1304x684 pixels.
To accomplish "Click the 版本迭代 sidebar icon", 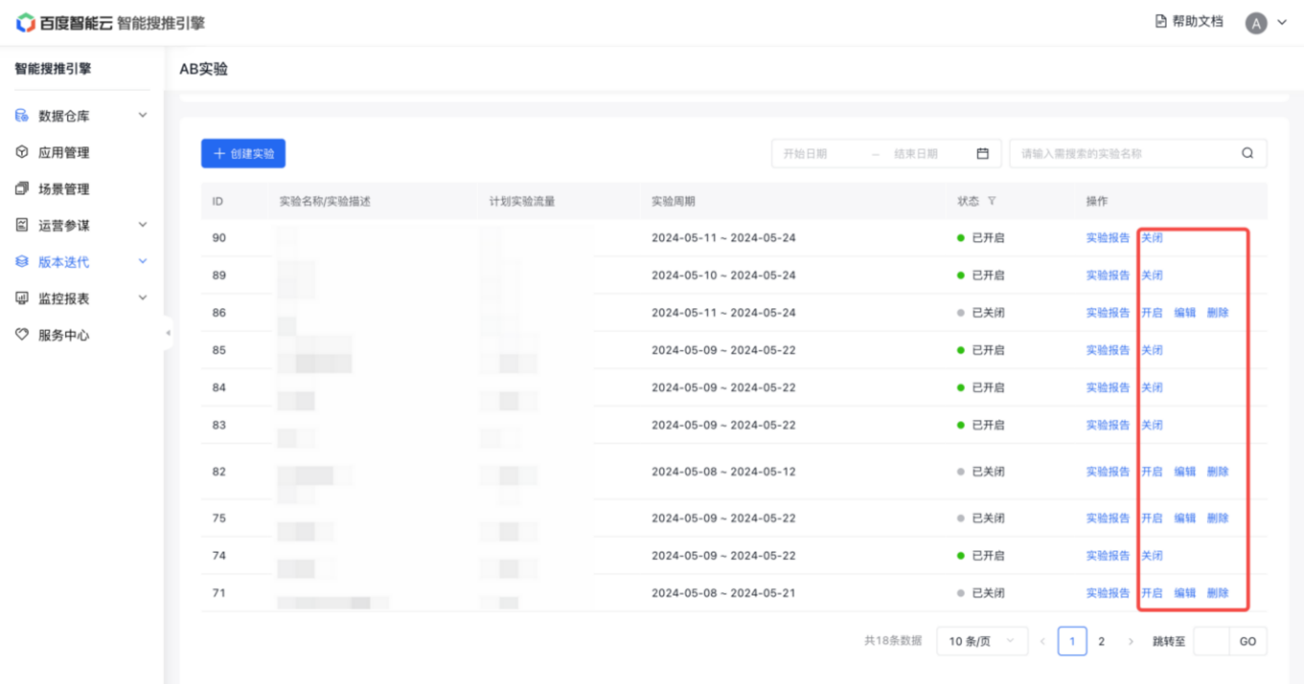I will coord(21,262).
